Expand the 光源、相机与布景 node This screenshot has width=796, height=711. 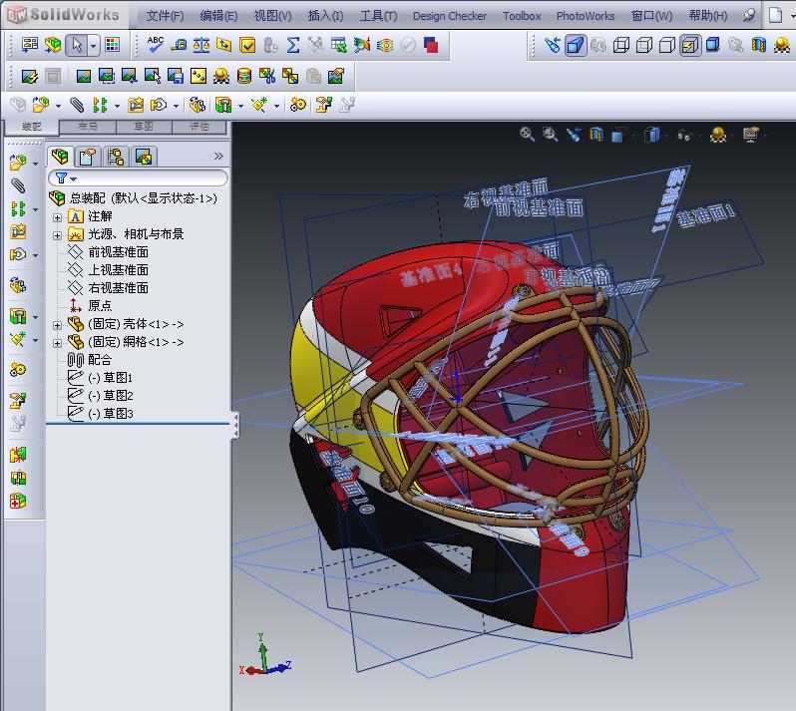tap(58, 235)
